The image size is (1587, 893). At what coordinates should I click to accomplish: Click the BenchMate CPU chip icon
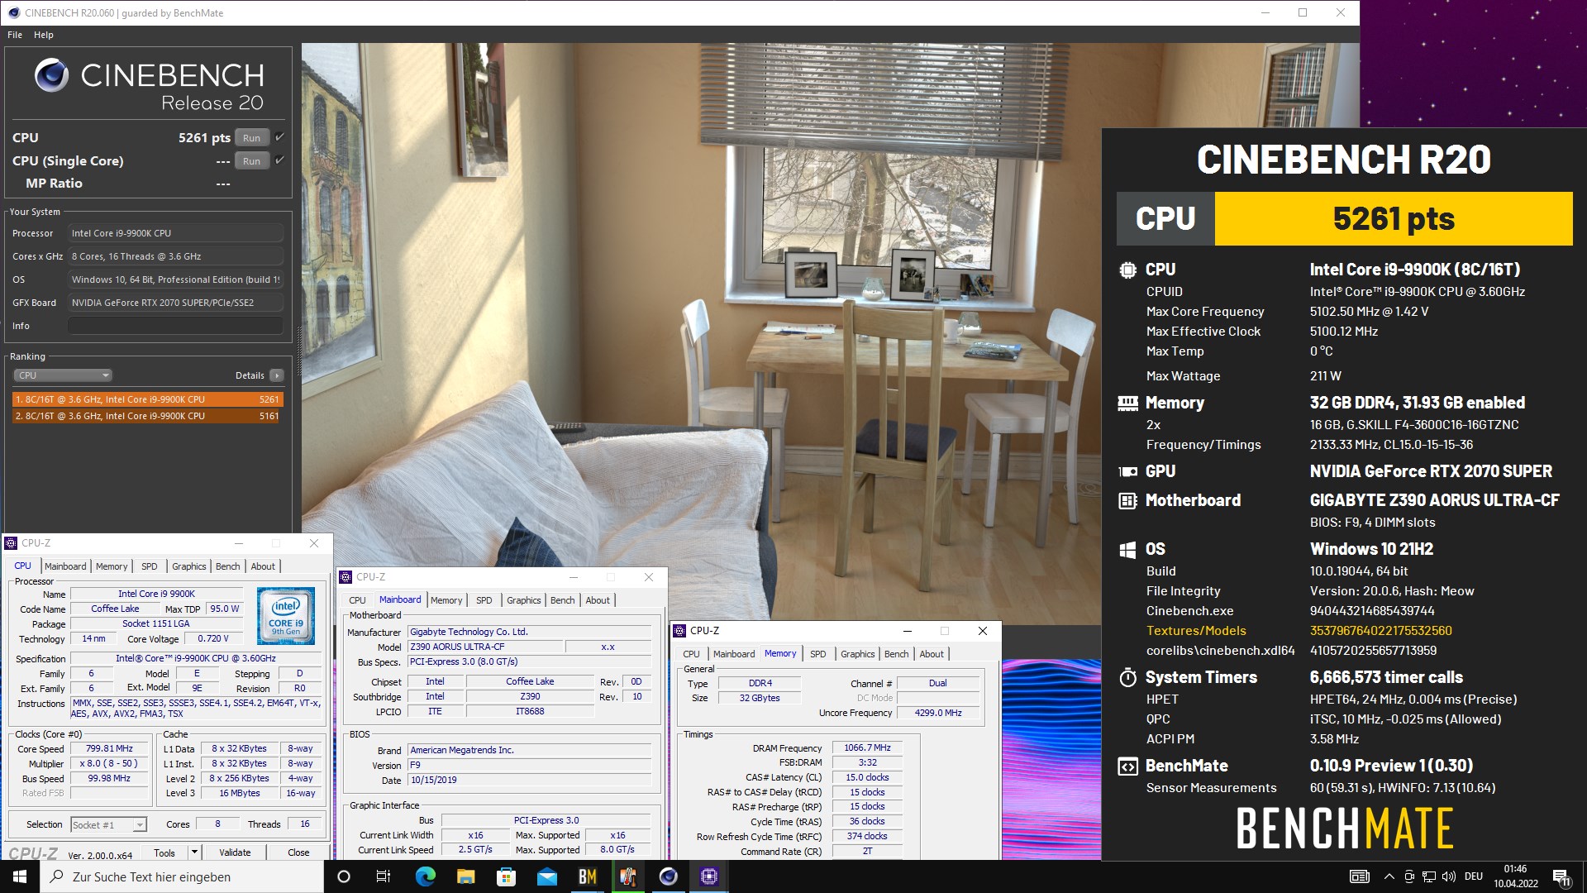pyautogui.click(x=1127, y=270)
